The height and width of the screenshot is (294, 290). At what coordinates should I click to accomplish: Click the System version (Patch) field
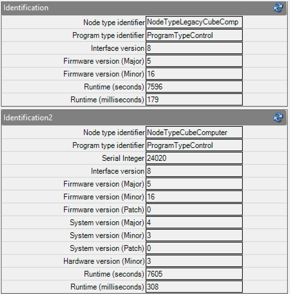click(x=194, y=248)
